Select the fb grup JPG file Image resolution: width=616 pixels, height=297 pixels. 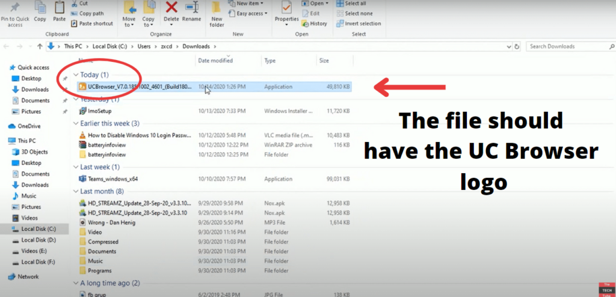(x=214, y=294)
